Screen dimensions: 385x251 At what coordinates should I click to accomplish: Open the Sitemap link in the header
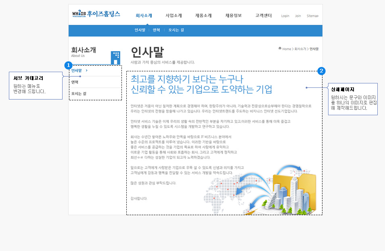tap(312, 16)
